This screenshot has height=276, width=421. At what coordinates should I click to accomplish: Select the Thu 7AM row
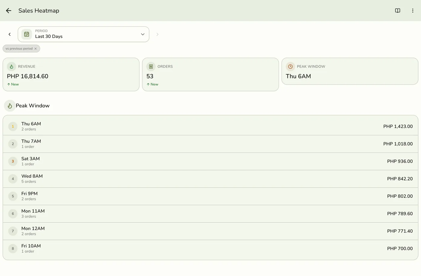pyautogui.click(x=210, y=144)
